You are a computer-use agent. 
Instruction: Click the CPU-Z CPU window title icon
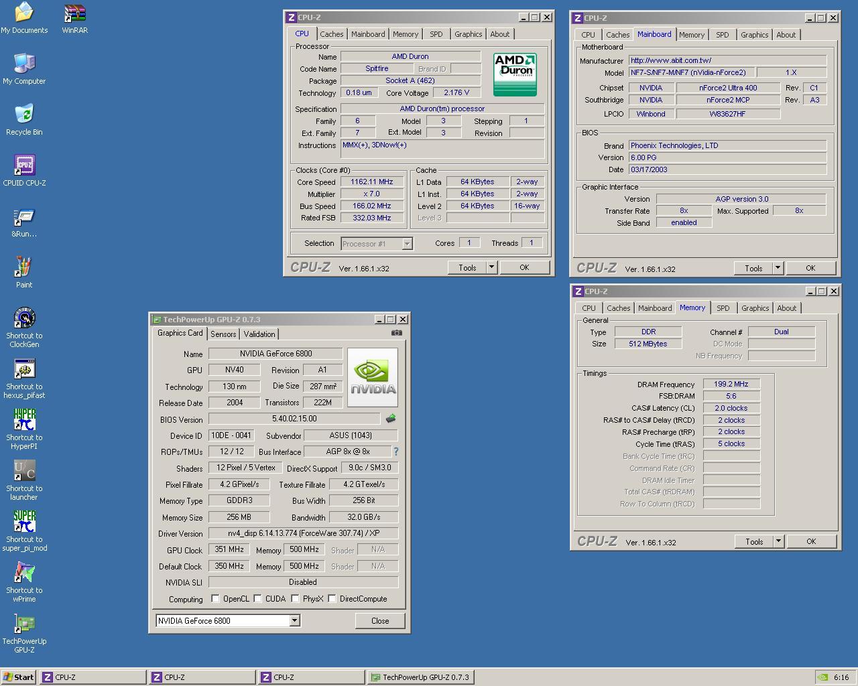[x=291, y=17]
